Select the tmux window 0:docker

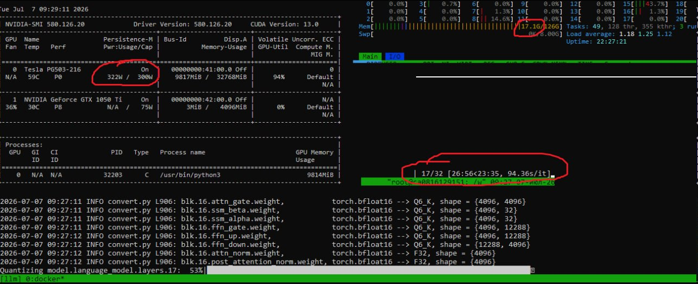(45, 279)
